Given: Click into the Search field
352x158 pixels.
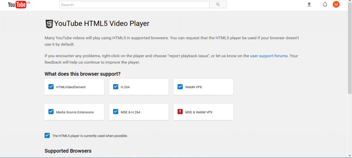Looking at the screenshot, I should click(134, 4).
